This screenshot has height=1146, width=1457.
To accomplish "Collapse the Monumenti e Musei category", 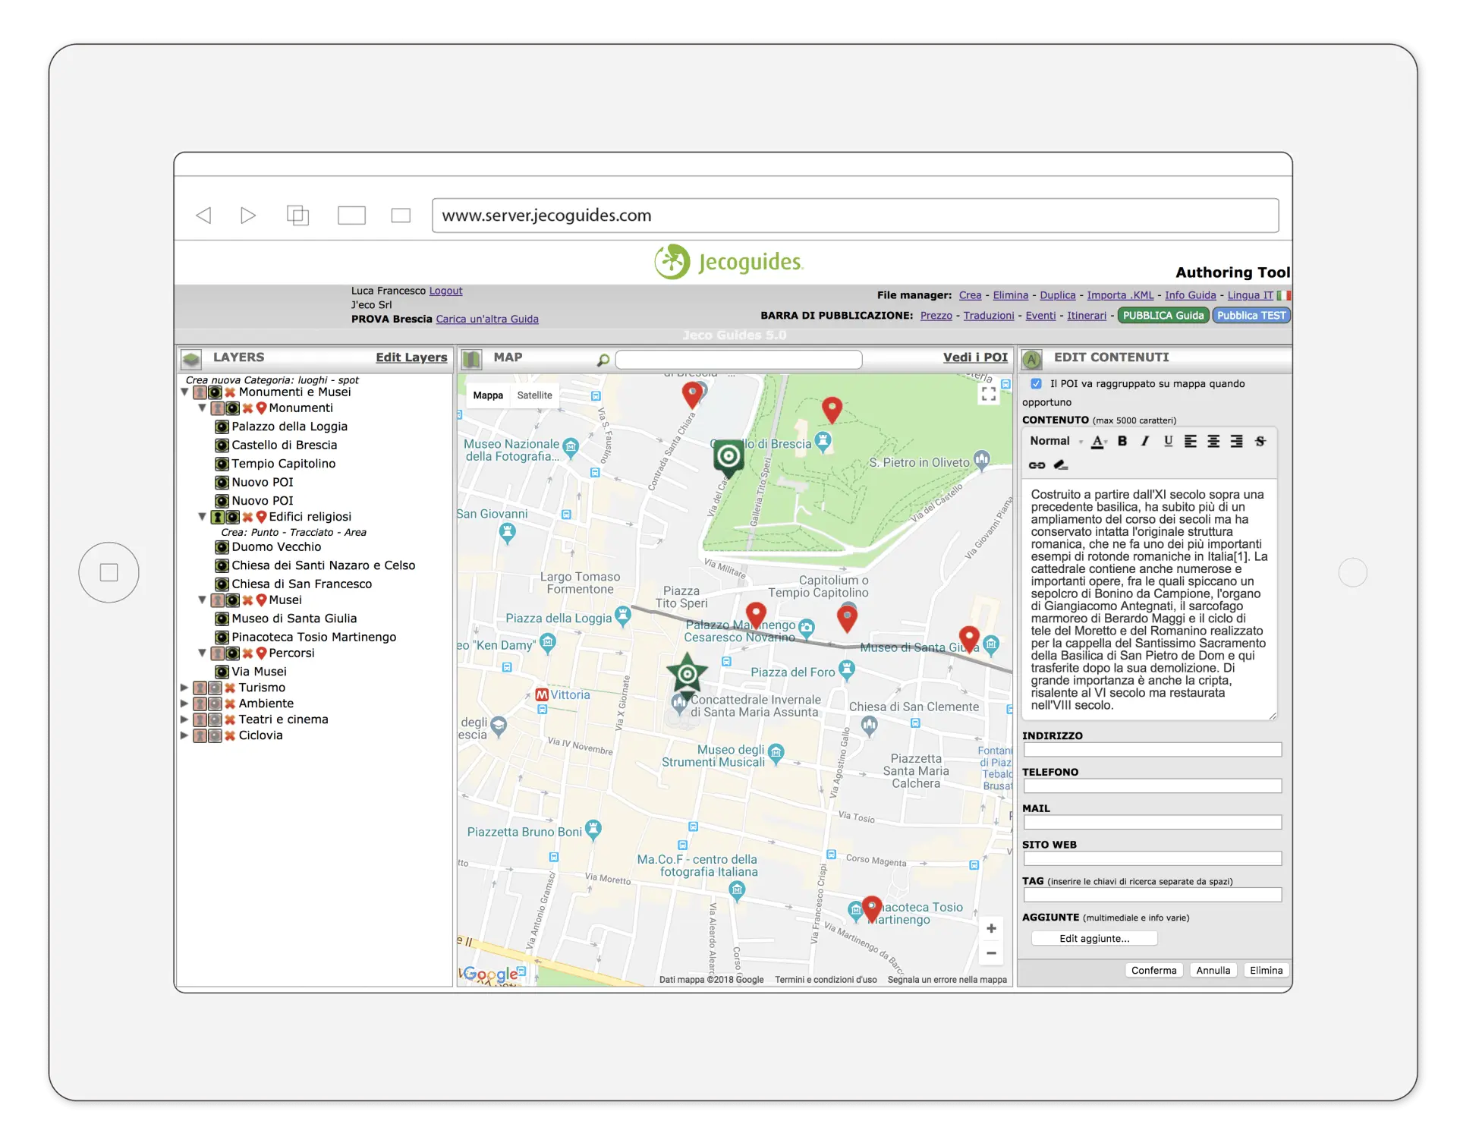I will tap(184, 392).
